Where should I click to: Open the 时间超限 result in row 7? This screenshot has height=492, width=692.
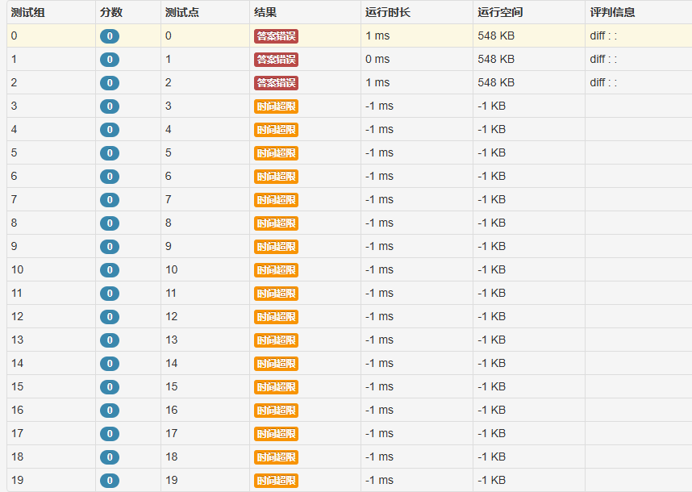click(276, 200)
